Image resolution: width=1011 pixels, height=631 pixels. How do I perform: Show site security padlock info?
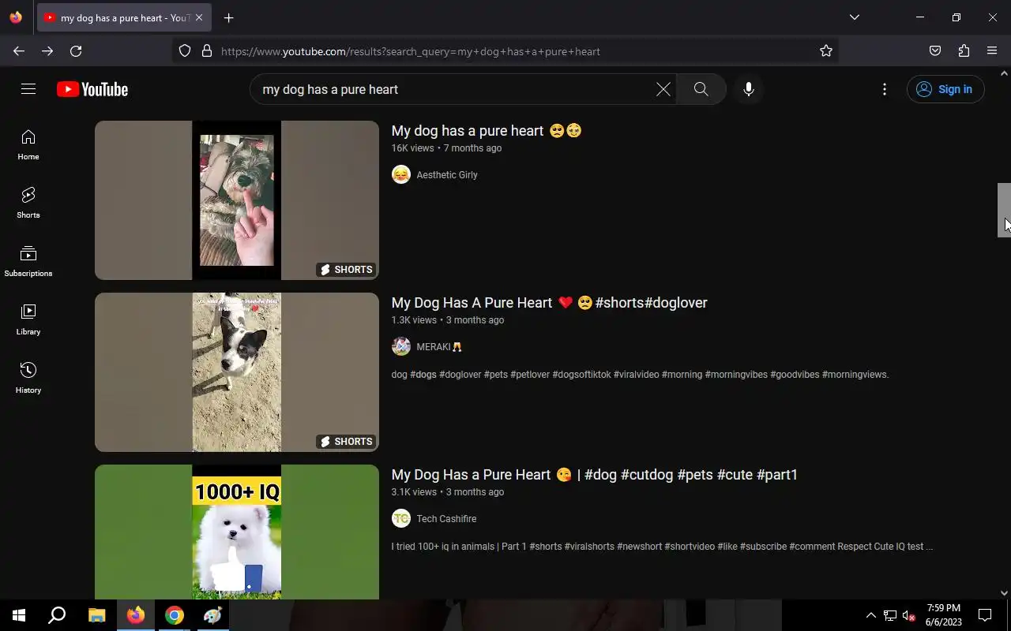(207, 50)
